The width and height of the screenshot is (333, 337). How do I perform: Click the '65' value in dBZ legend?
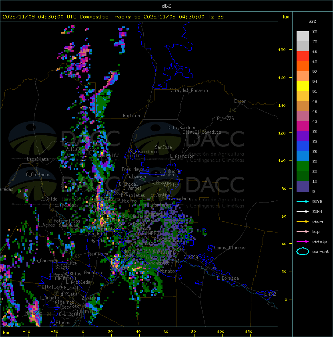pyautogui.click(x=315, y=51)
